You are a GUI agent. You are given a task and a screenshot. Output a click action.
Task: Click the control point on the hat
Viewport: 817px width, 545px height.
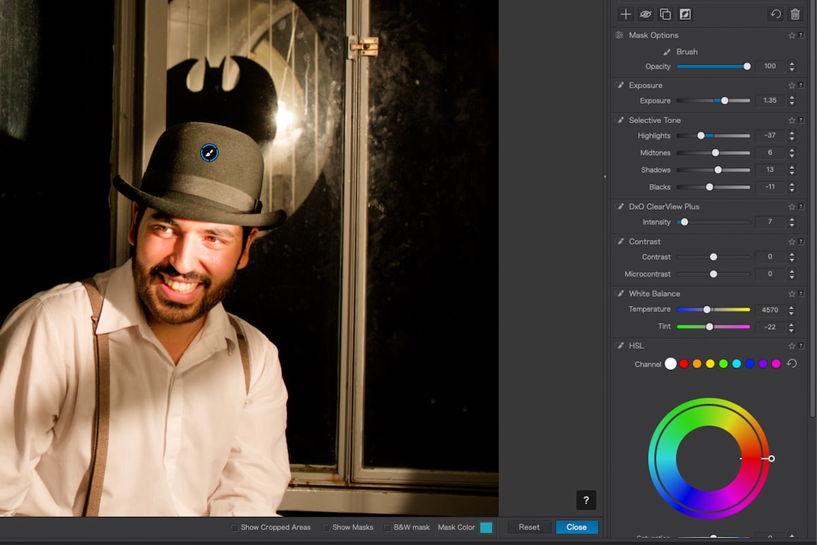click(210, 153)
